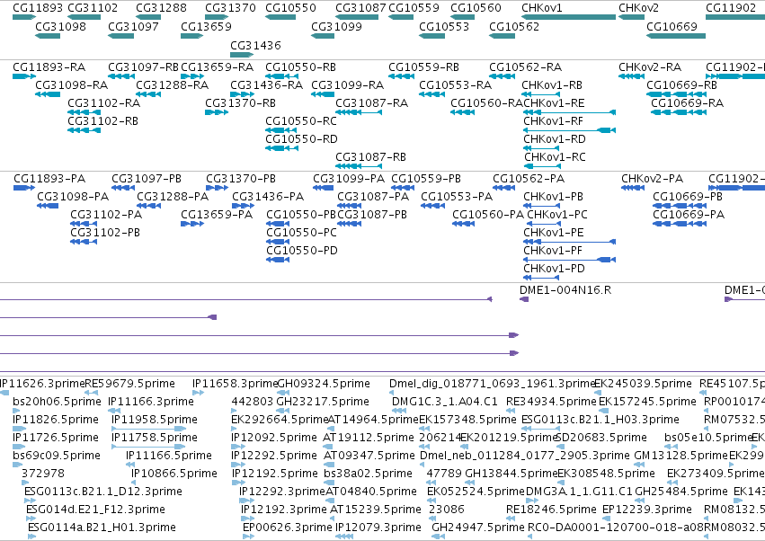
Task: Open the CHKov2 gene entry
Action: pos(638,8)
